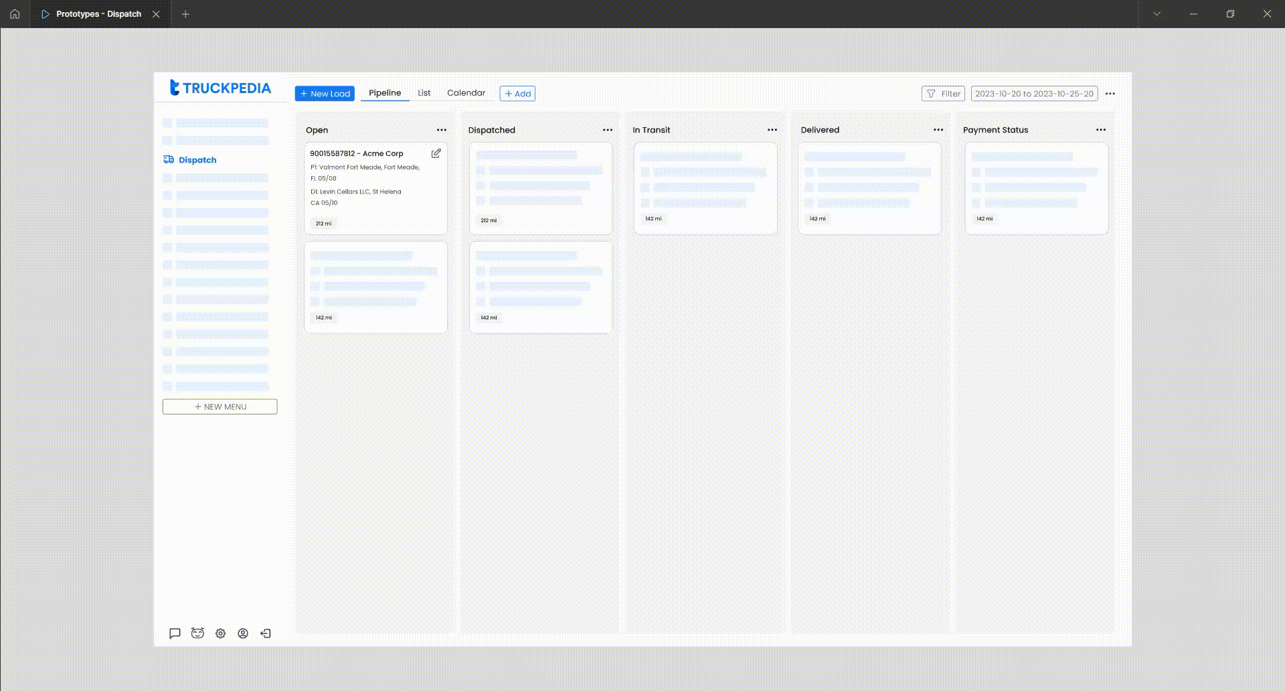The image size is (1285, 691).
Task: Click the date range field
Action: click(x=1033, y=94)
